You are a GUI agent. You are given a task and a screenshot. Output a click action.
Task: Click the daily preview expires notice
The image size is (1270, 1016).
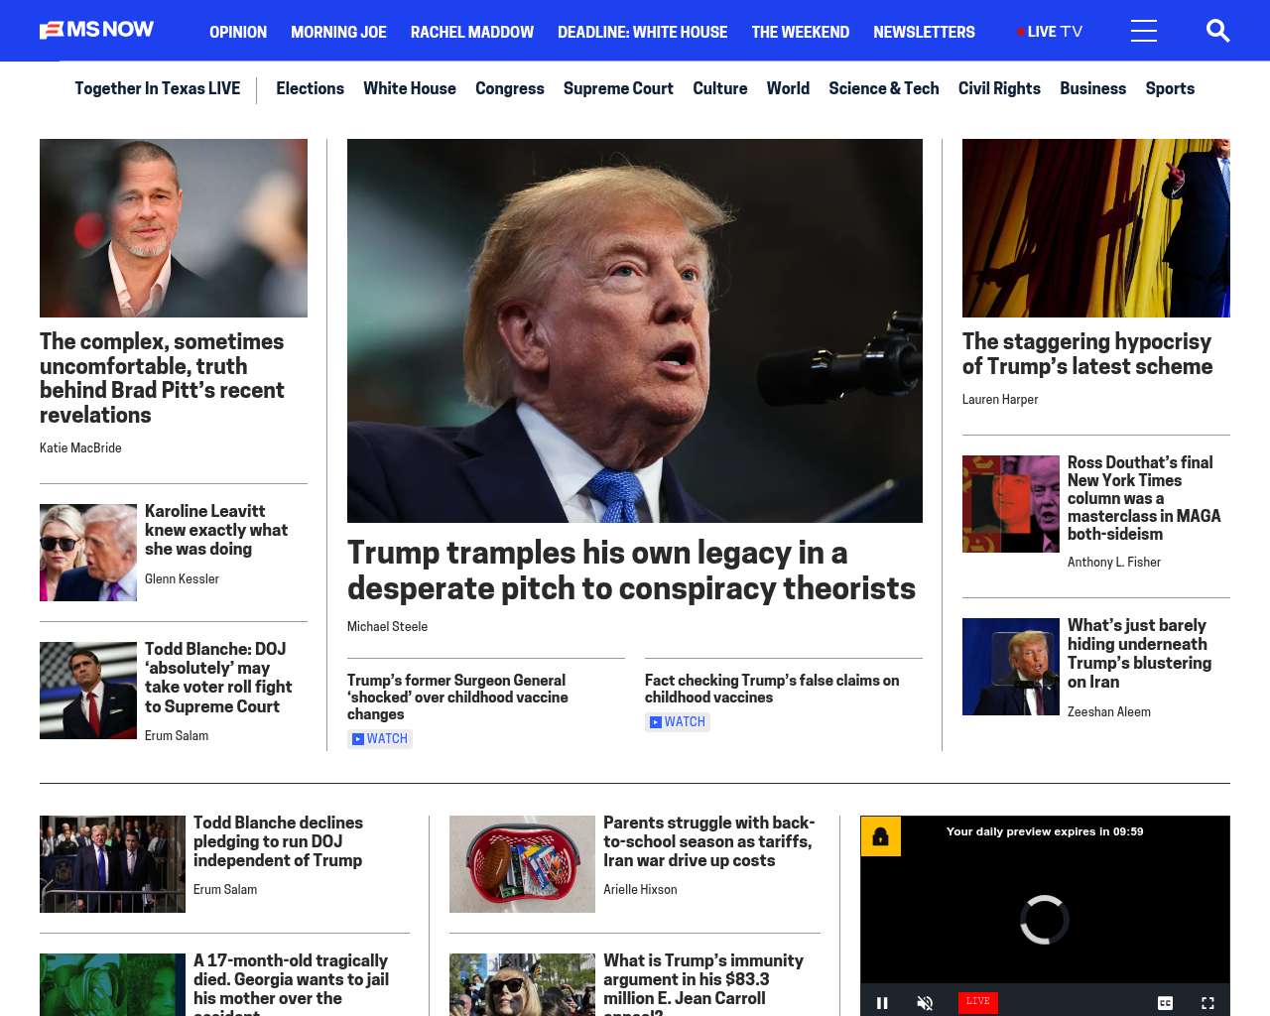coord(1045,831)
